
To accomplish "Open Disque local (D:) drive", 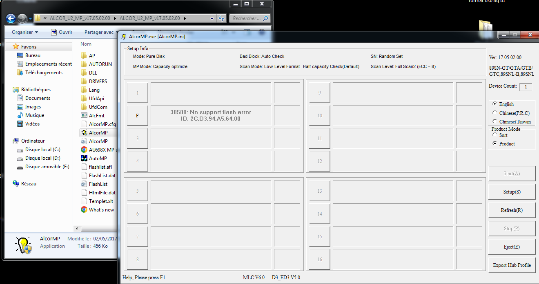I will [39, 158].
